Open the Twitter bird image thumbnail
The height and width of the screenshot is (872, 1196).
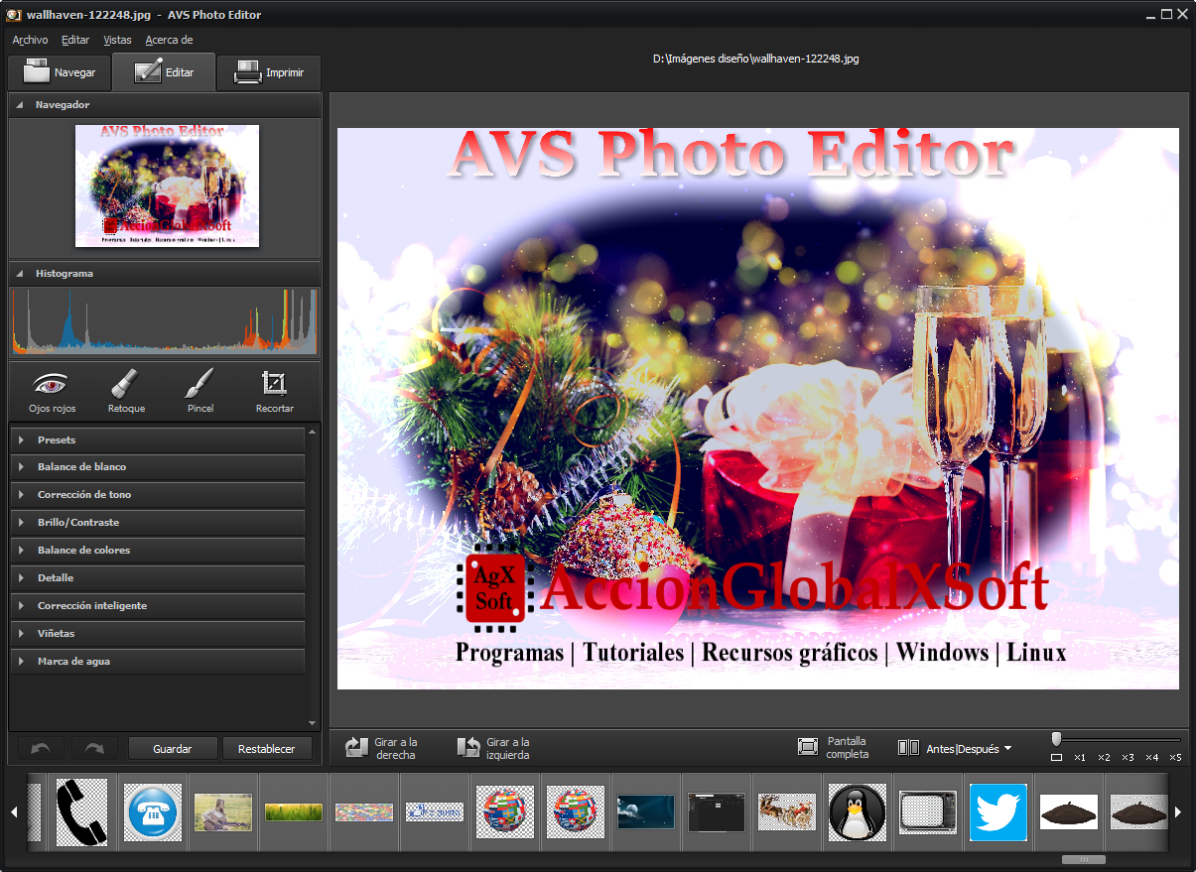pos(997,811)
